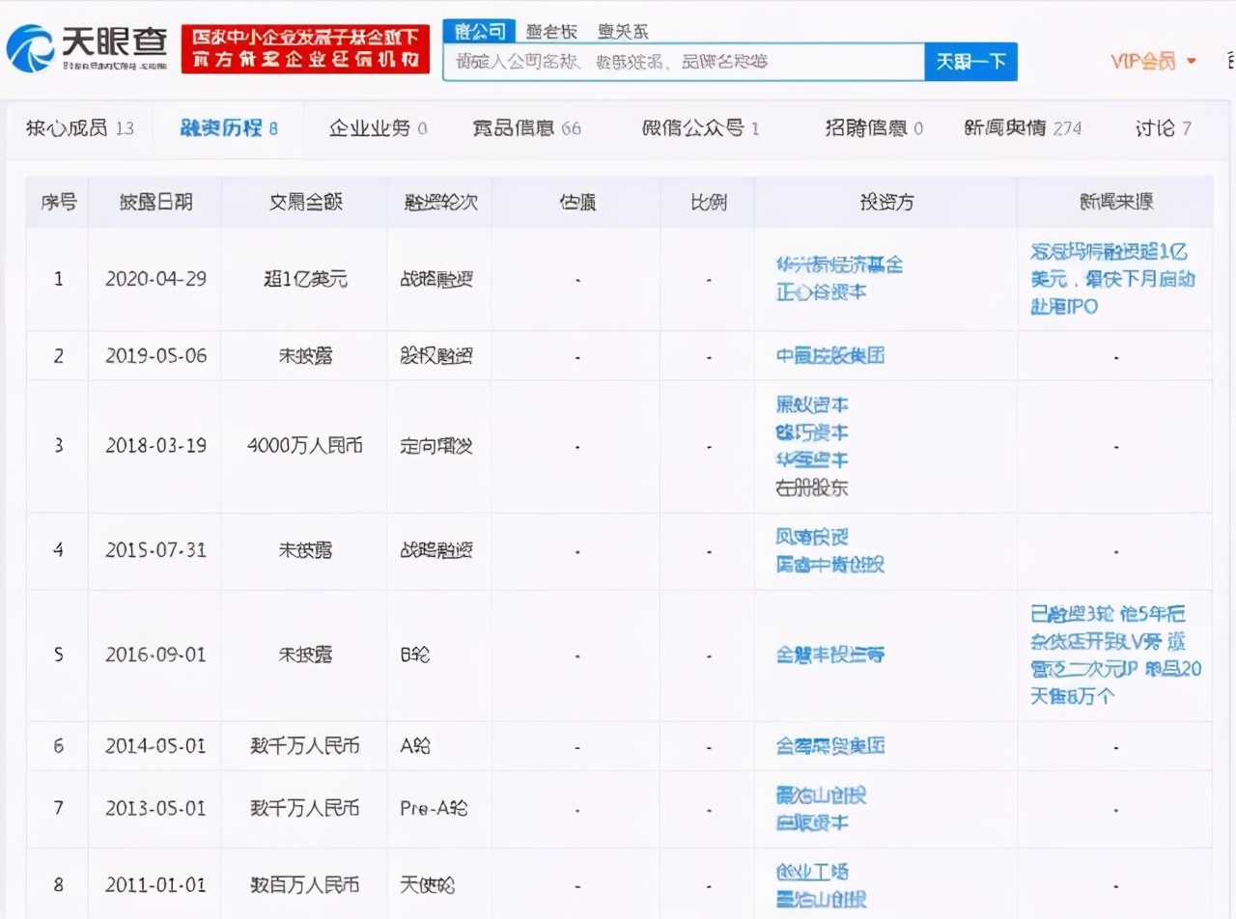Viewport: 1236px width, 919px height.
Task: Click the 创业工场 investor link
Action: coord(814,870)
